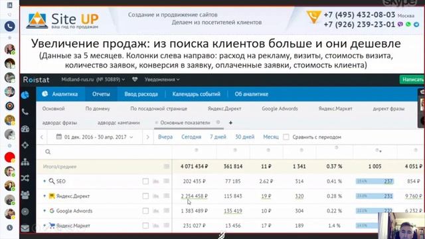Expand the SEO row

tap(44, 181)
